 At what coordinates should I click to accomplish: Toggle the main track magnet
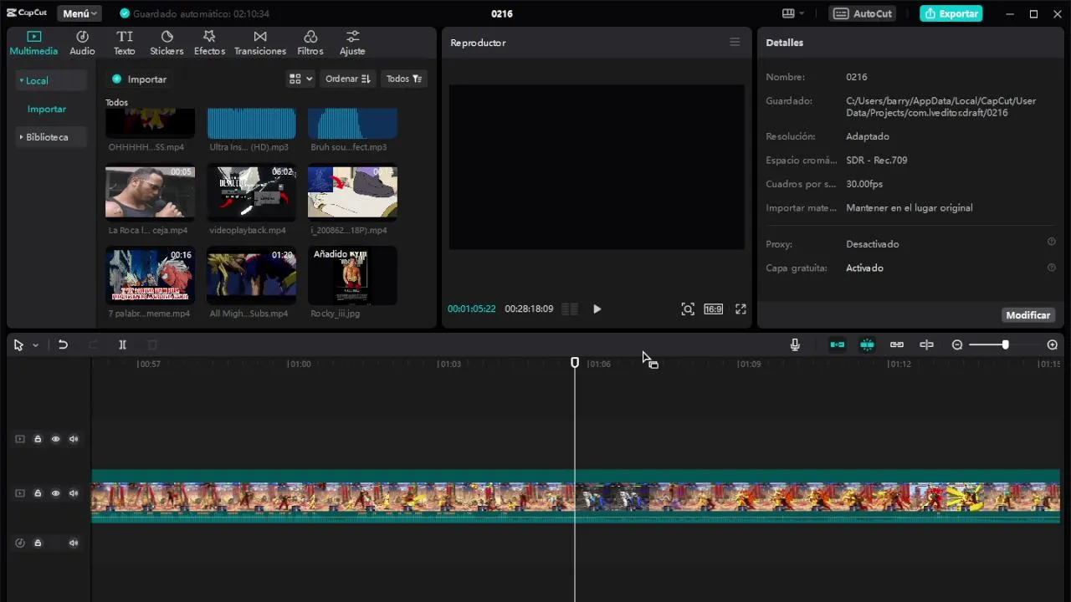tap(838, 344)
